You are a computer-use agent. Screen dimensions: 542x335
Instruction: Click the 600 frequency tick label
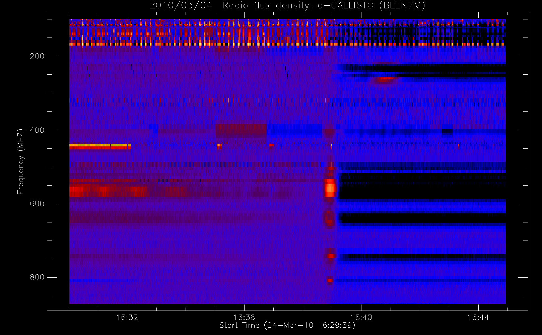[x=37, y=204]
